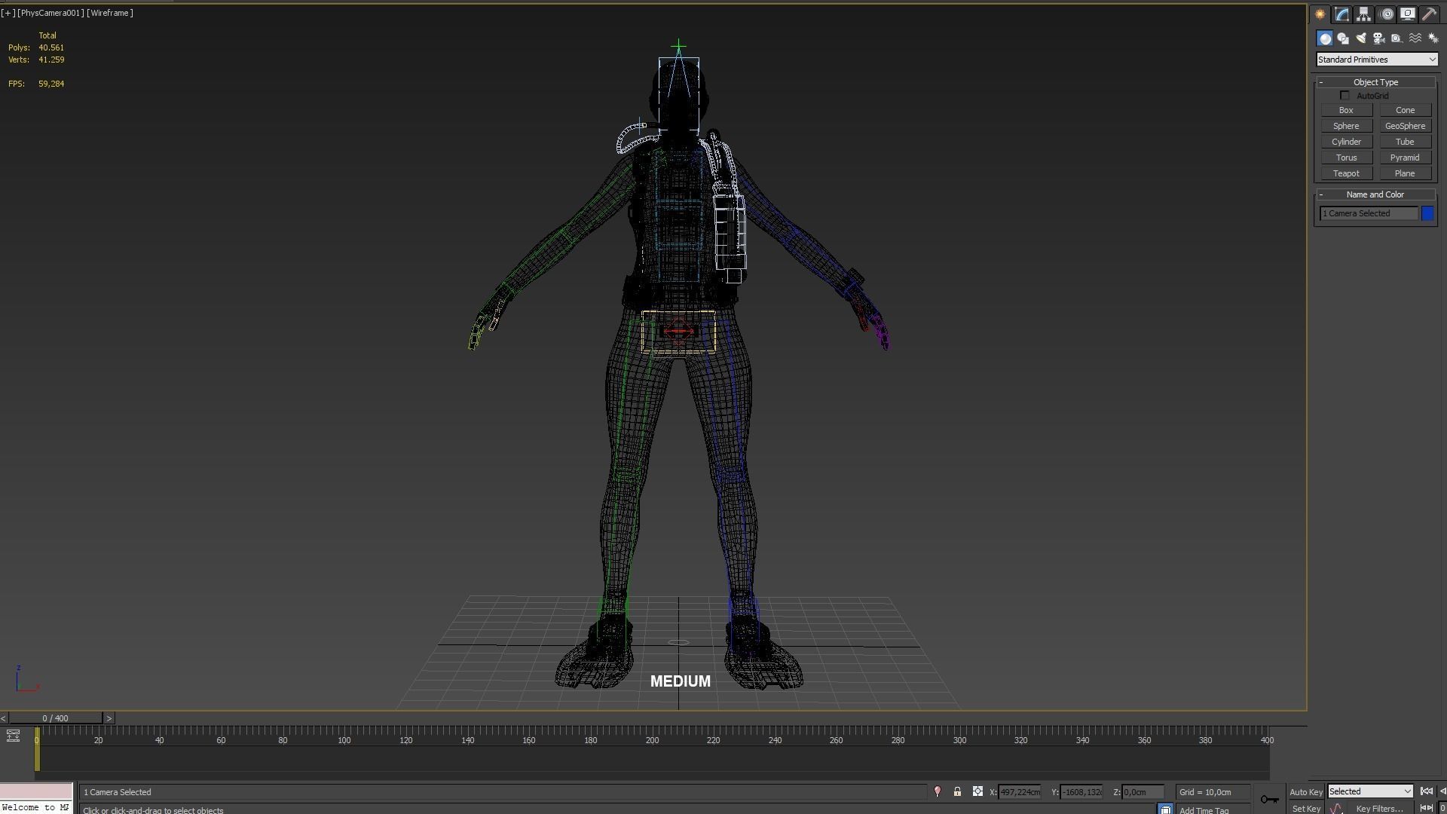Select the Systems gears icon
Screen dimensions: 1447x814
[1433, 38]
